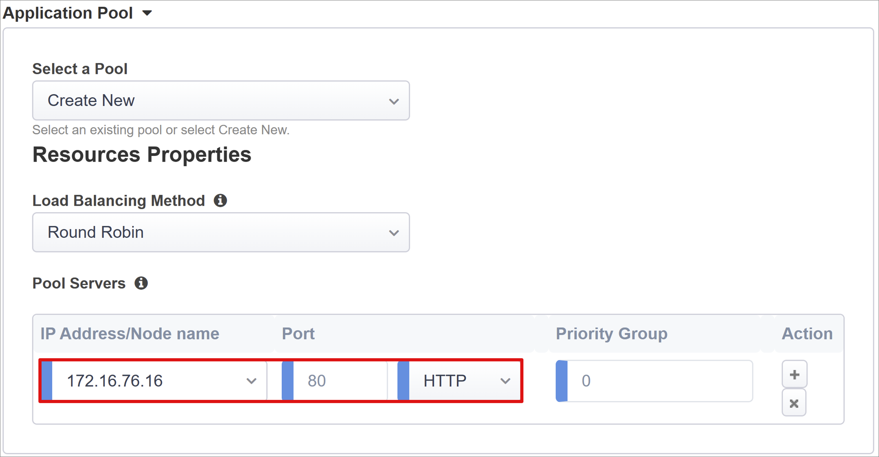879x457 pixels.
Task: Select the Round Robin load balancing method
Action: (x=222, y=232)
